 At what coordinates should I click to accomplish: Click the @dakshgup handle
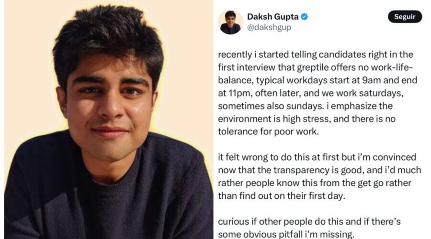click(x=269, y=27)
